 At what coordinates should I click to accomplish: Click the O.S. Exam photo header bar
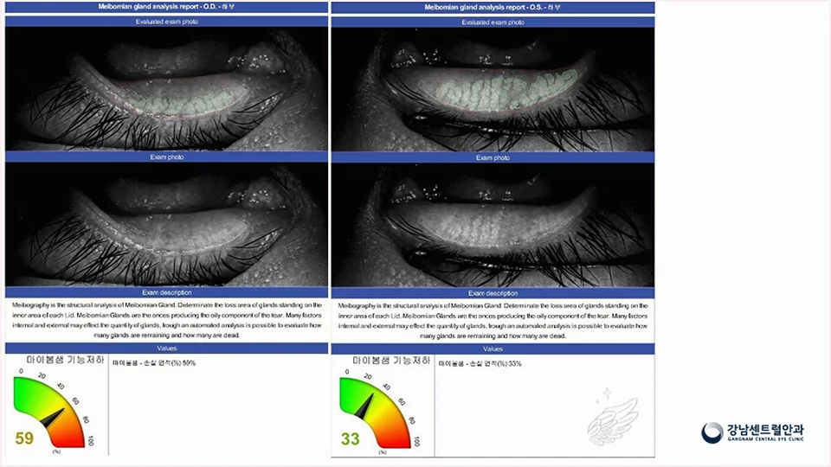click(493, 157)
